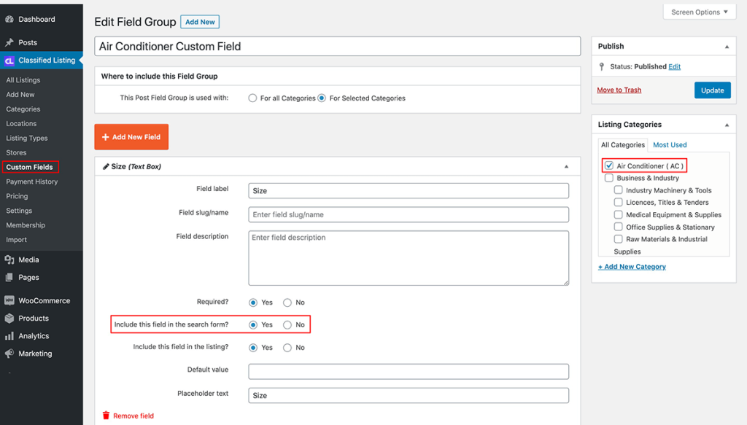Click the + Add New Category link
Image resolution: width=747 pixels, height=425 pixels.
tap(632, 267)
